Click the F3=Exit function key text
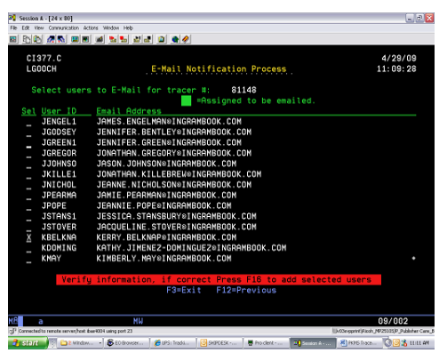 184,290
